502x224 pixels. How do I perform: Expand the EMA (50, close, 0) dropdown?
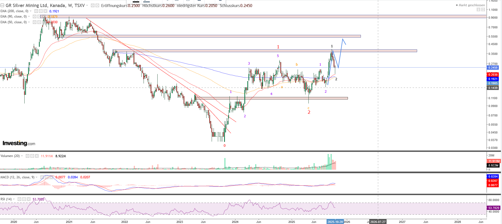pos(29,22)
